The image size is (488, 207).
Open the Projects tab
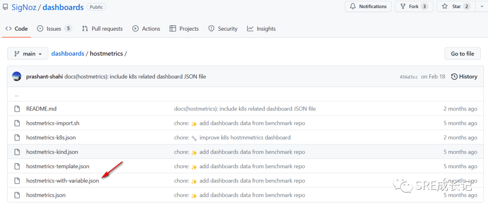(184, 28)
